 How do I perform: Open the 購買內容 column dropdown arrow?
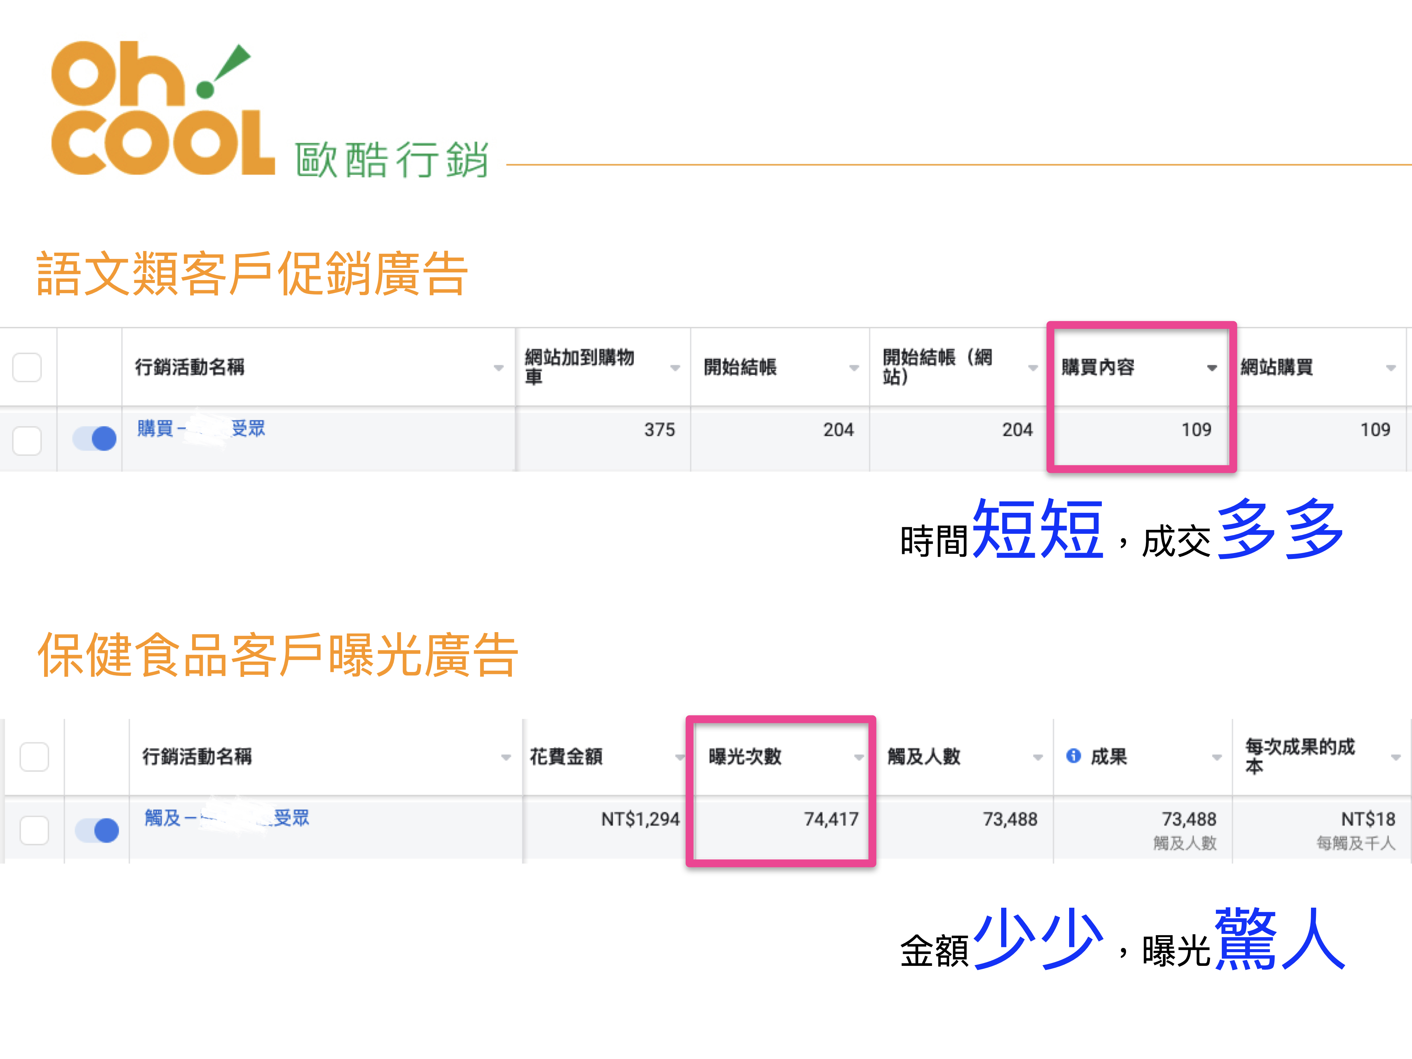point(1212,368)
